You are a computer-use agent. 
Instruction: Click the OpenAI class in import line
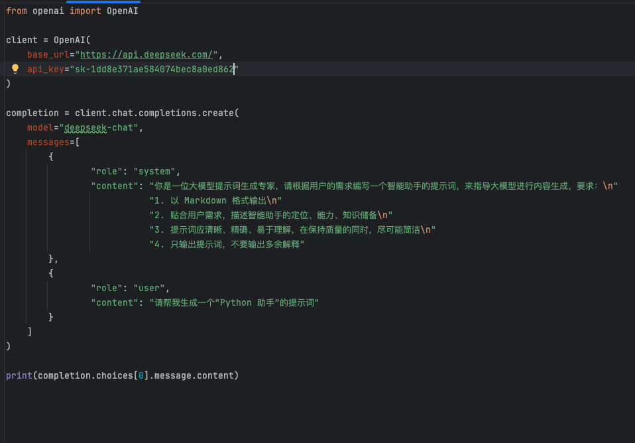pos(123,11)
